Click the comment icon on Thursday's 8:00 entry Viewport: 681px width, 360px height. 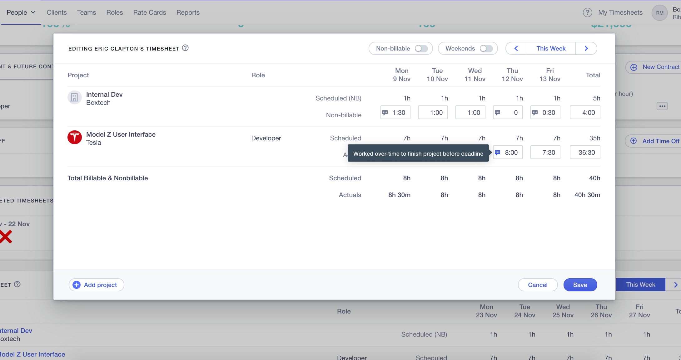click(x=498, y=152)
